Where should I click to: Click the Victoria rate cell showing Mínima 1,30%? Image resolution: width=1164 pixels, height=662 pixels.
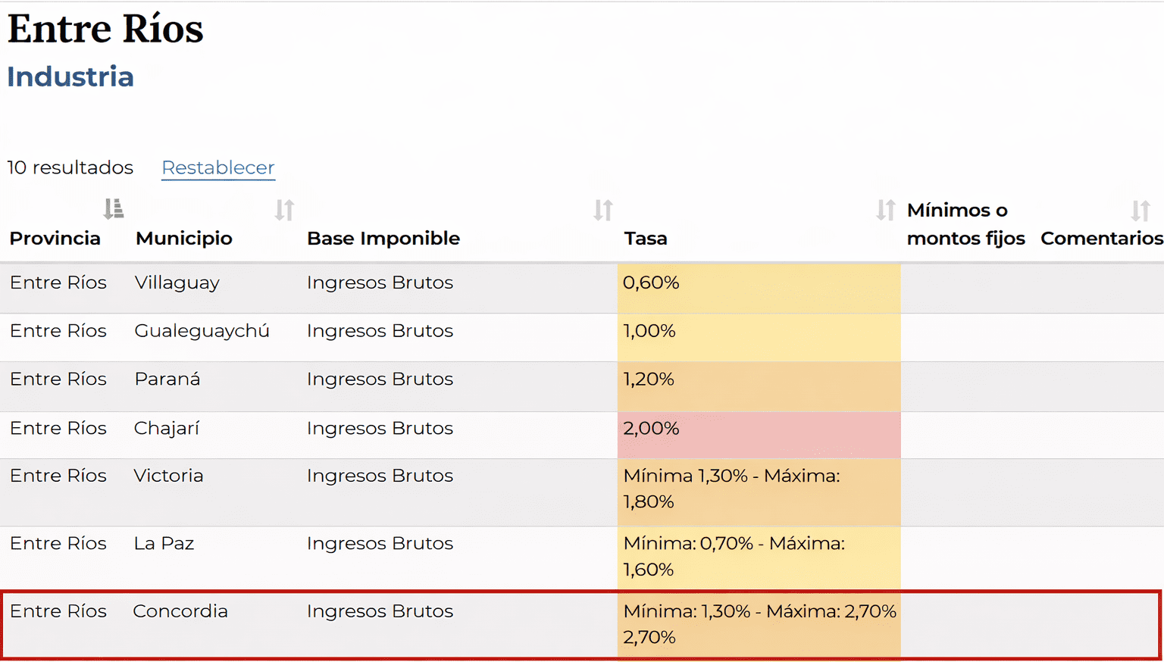click(x=758, y=489)
